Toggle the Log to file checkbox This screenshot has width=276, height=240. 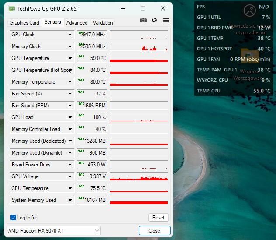click(13, 218)
